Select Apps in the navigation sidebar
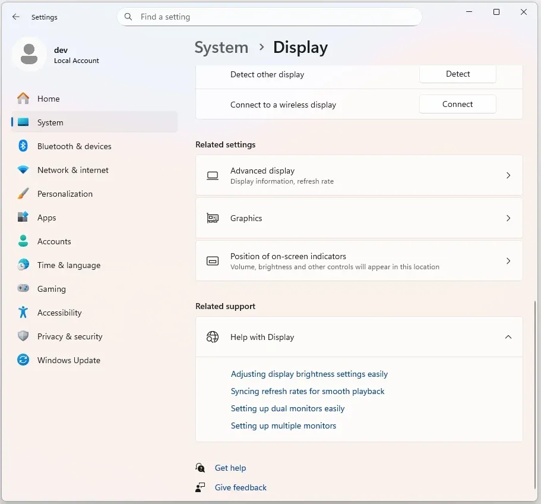Viewport: 541px width, 504px height. pyautogui.click(x=46, y=218)
